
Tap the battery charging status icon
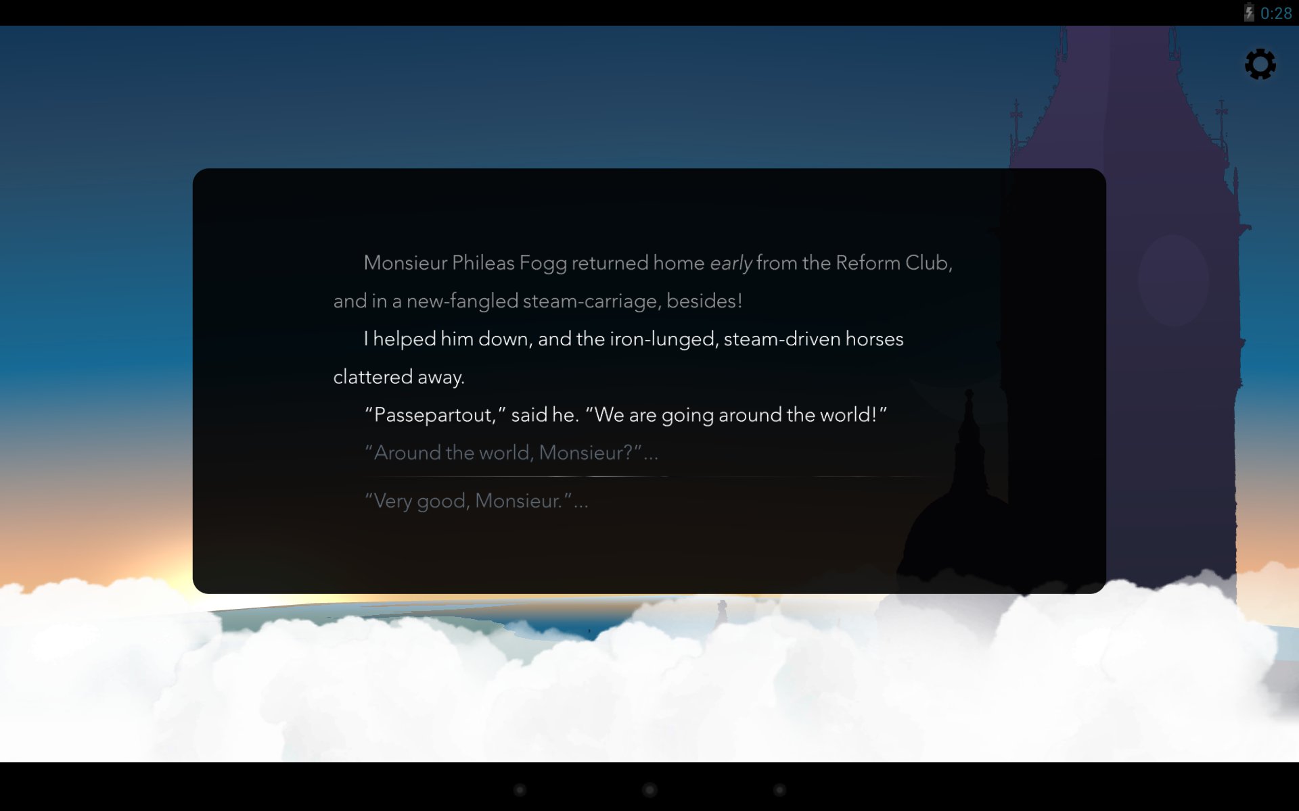(x=1249, y=13)
